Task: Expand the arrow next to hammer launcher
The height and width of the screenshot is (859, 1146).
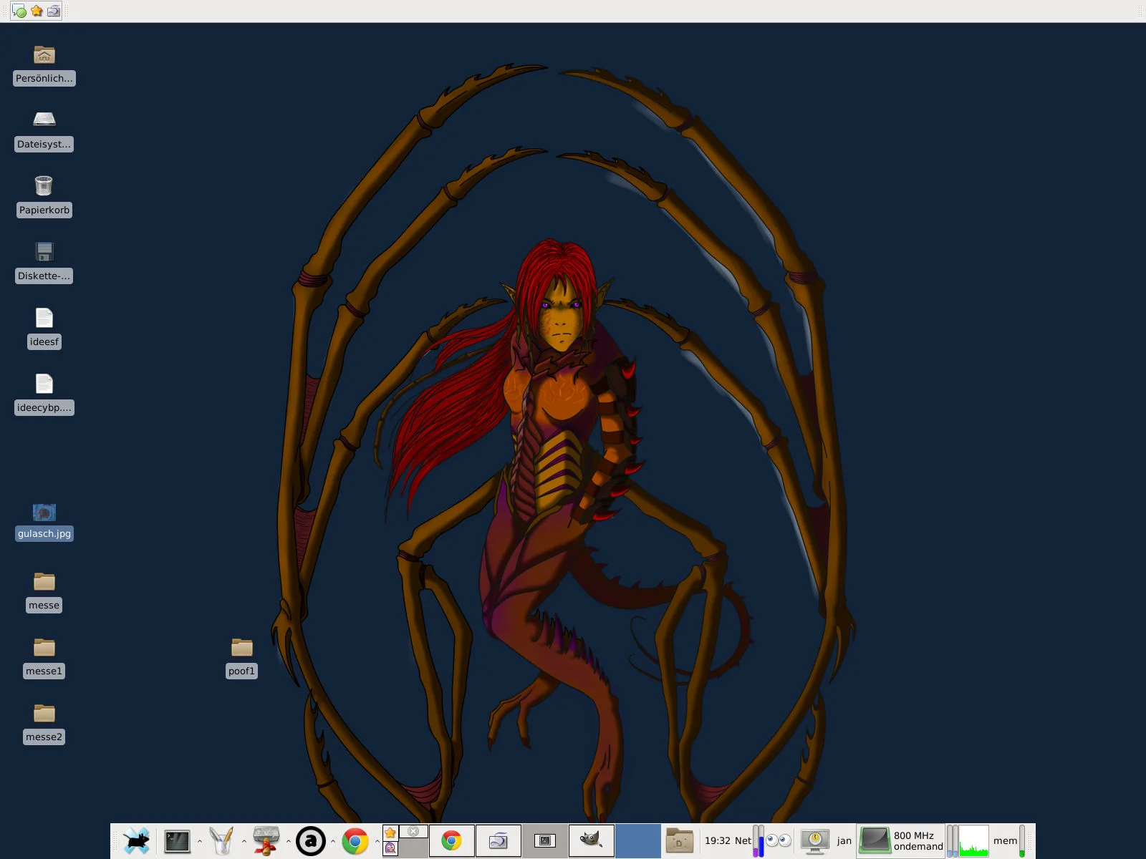Action: [x=289, y=841]
